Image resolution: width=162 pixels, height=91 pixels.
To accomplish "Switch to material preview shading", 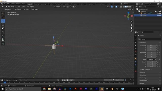I will tap(128, 7).
